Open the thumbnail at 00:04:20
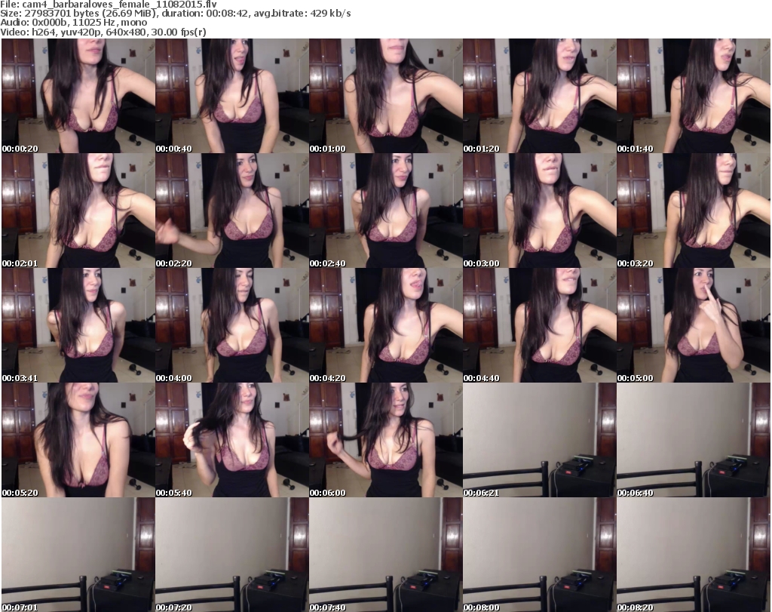This screenshot has width=772, height=612. 385,325
